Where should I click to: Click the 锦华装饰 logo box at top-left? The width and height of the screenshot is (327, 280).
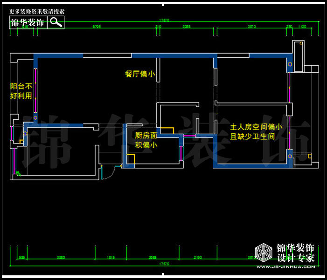pos(28,22)
